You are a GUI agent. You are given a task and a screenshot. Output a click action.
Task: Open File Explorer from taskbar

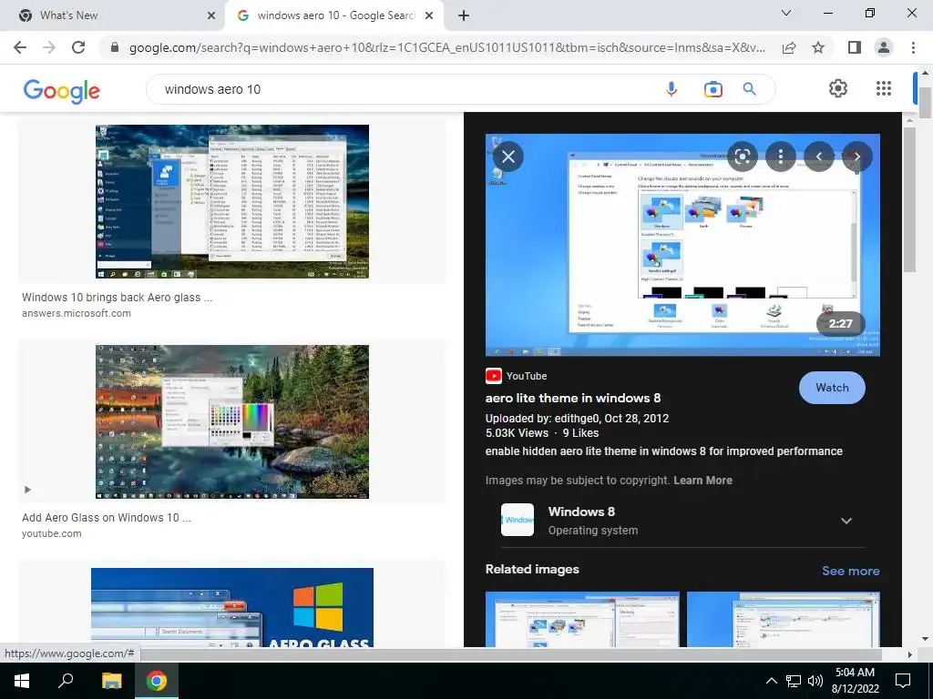coord(111,681)
